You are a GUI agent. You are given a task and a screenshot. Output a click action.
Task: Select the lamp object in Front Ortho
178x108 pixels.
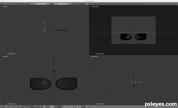click(54, 57)
